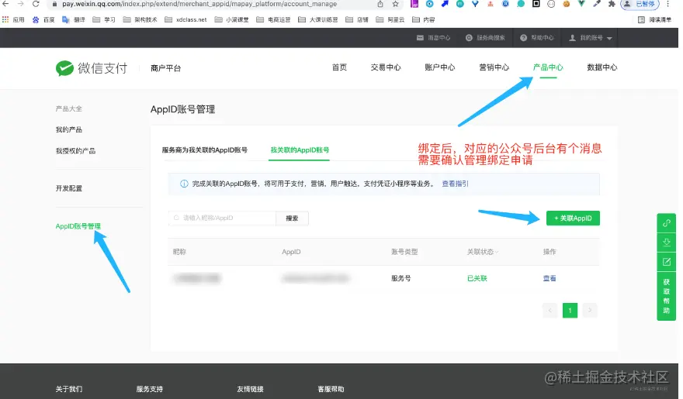Expand the 店铺 bookmark folder

point(357,19)
